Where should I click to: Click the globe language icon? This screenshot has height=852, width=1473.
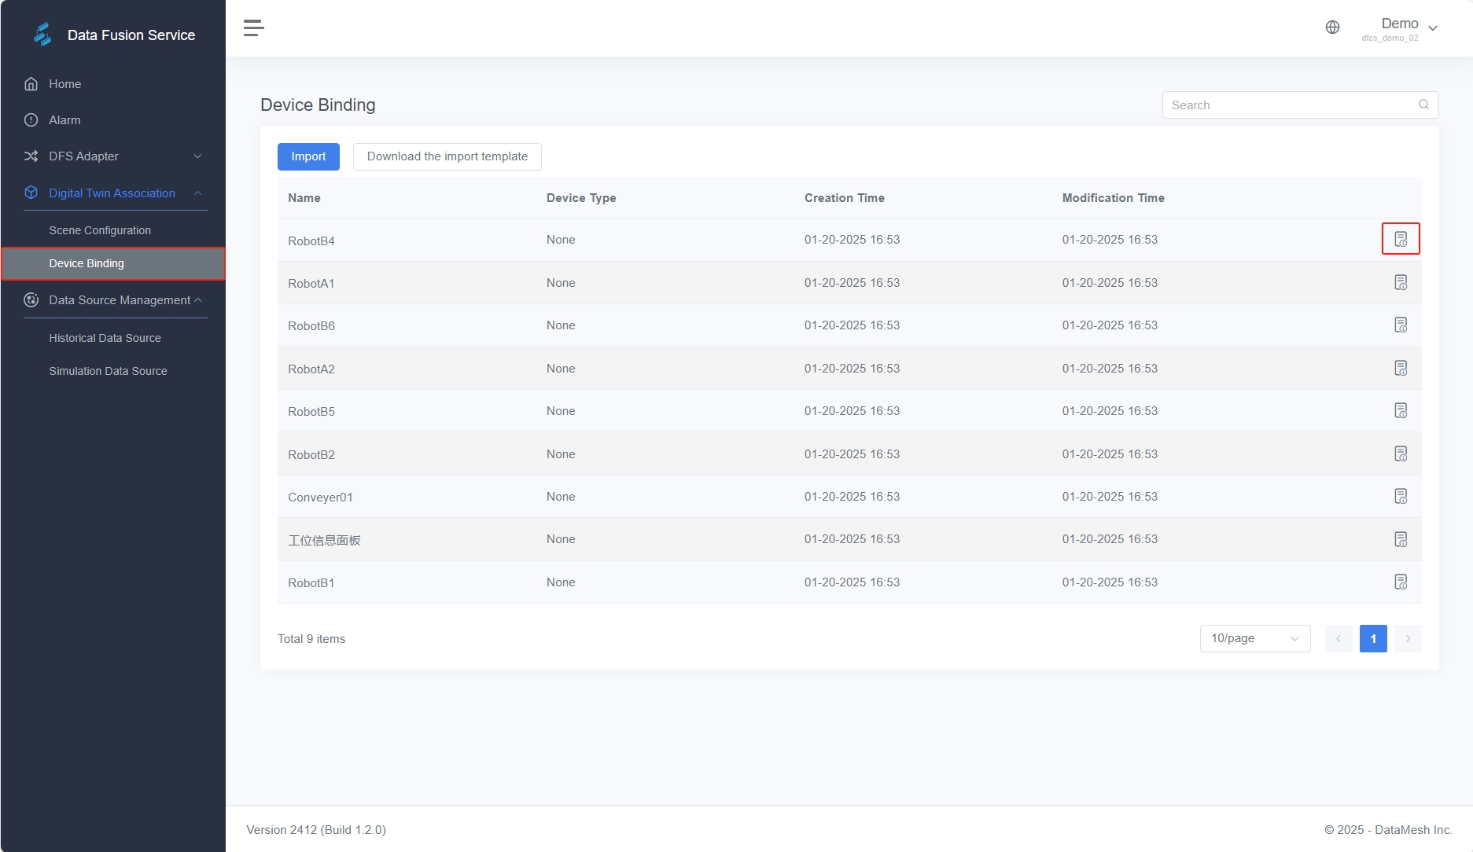point(1332,28)
